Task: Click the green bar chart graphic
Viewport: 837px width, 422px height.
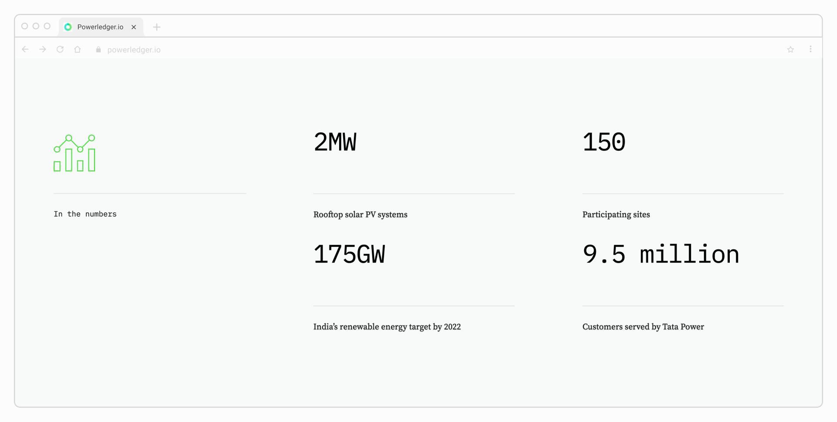Action: [x=74, y=153]
